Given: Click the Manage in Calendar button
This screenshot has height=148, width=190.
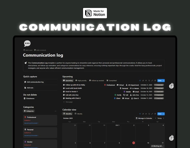Looking at the screenshot, I should pos(144,118).
